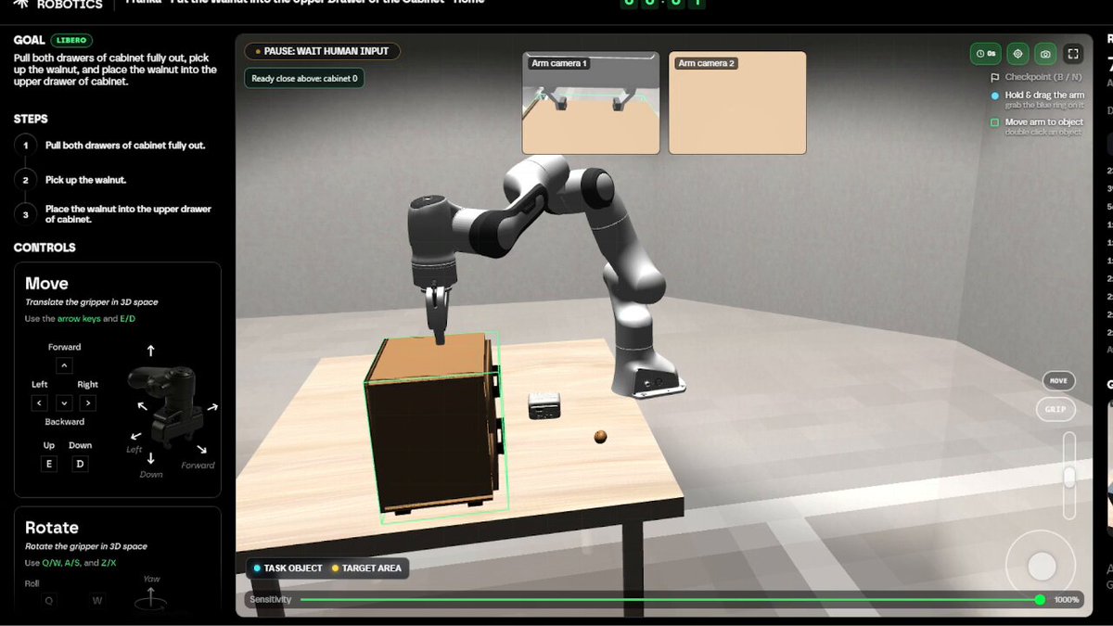Click the small white object on the table
This screenshot has height=626, width=1113.
coord(544,404)
